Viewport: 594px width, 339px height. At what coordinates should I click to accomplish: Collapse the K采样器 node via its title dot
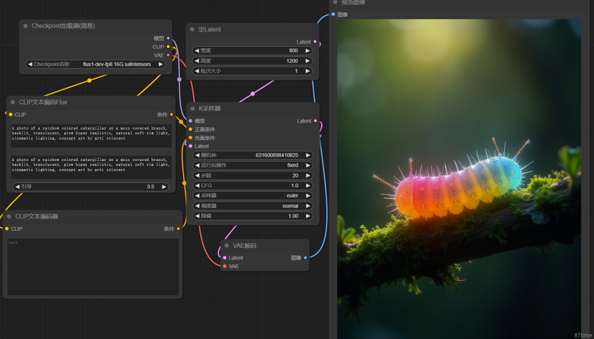(x=193, y=109)
